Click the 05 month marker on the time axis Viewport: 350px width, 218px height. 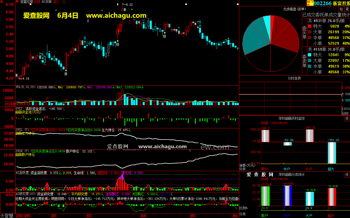coord(193,216)
